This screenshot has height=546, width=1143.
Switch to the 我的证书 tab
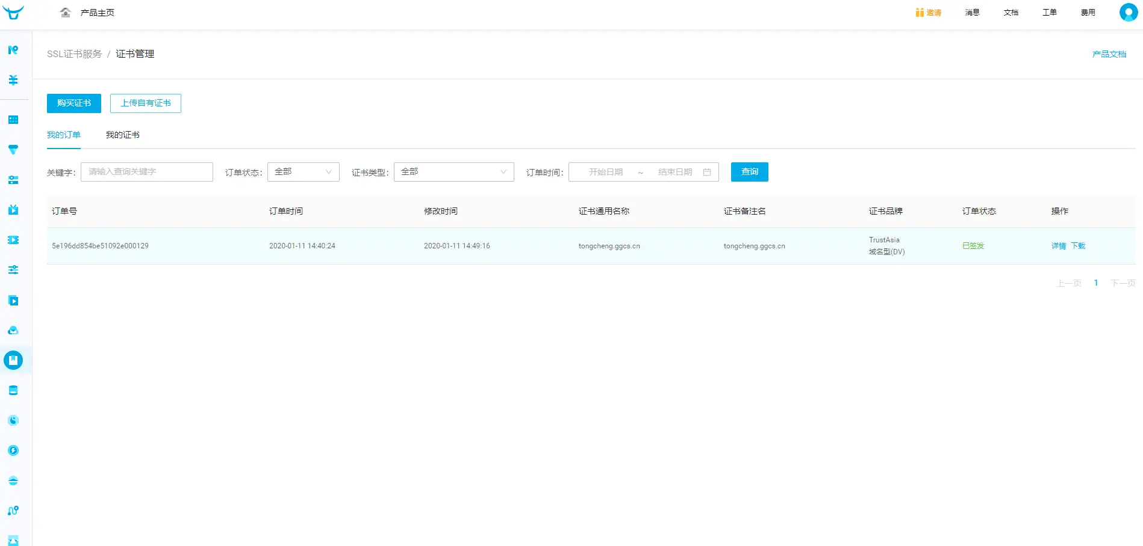[123, 135]
